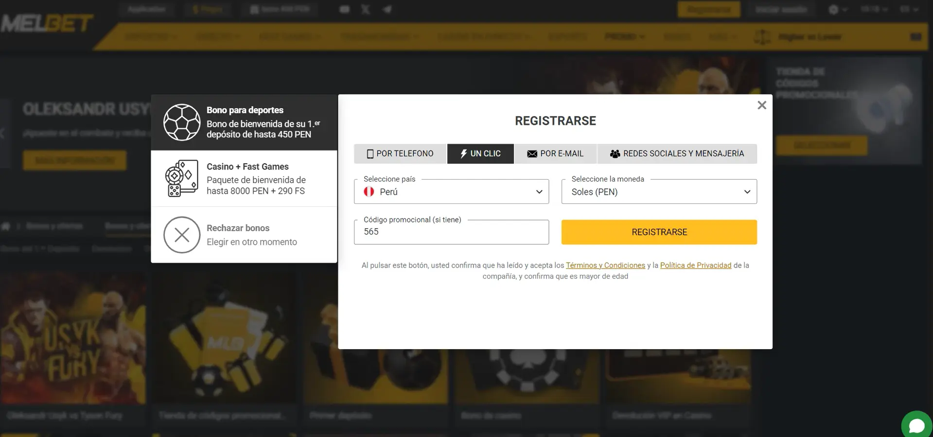Select Rechazar bonos option

tap(244, 235)
